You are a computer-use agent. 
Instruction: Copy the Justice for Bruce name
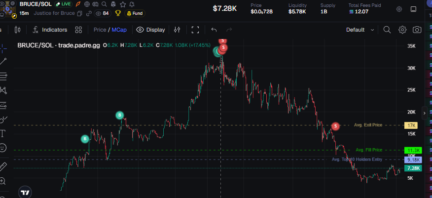[x=79, y=13]
